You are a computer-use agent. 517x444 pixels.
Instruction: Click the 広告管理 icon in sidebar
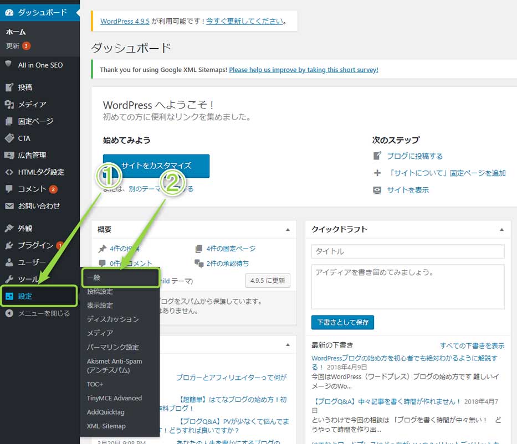point(9,155)
